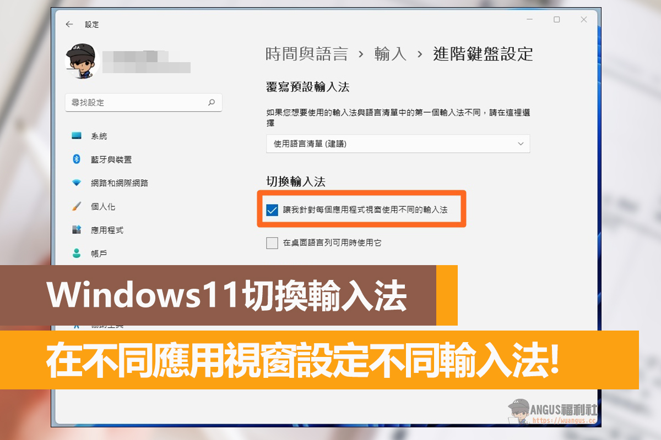Click the search magnifier icon in 尋找設定
Screen dimensions: 661x440
point(212,102)
